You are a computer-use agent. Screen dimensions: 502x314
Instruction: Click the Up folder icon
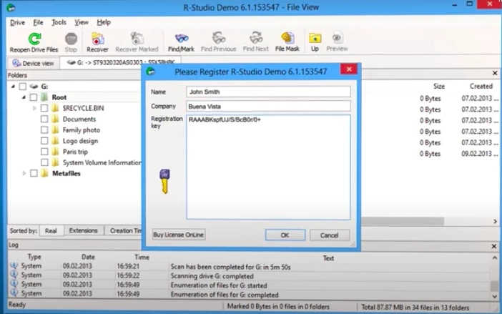point(315,39)
